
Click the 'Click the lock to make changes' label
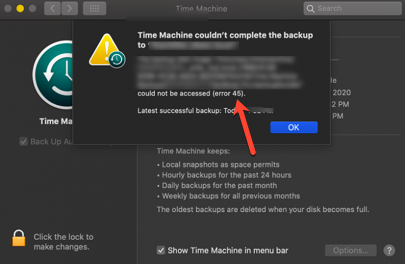click(x=63, y=242)
